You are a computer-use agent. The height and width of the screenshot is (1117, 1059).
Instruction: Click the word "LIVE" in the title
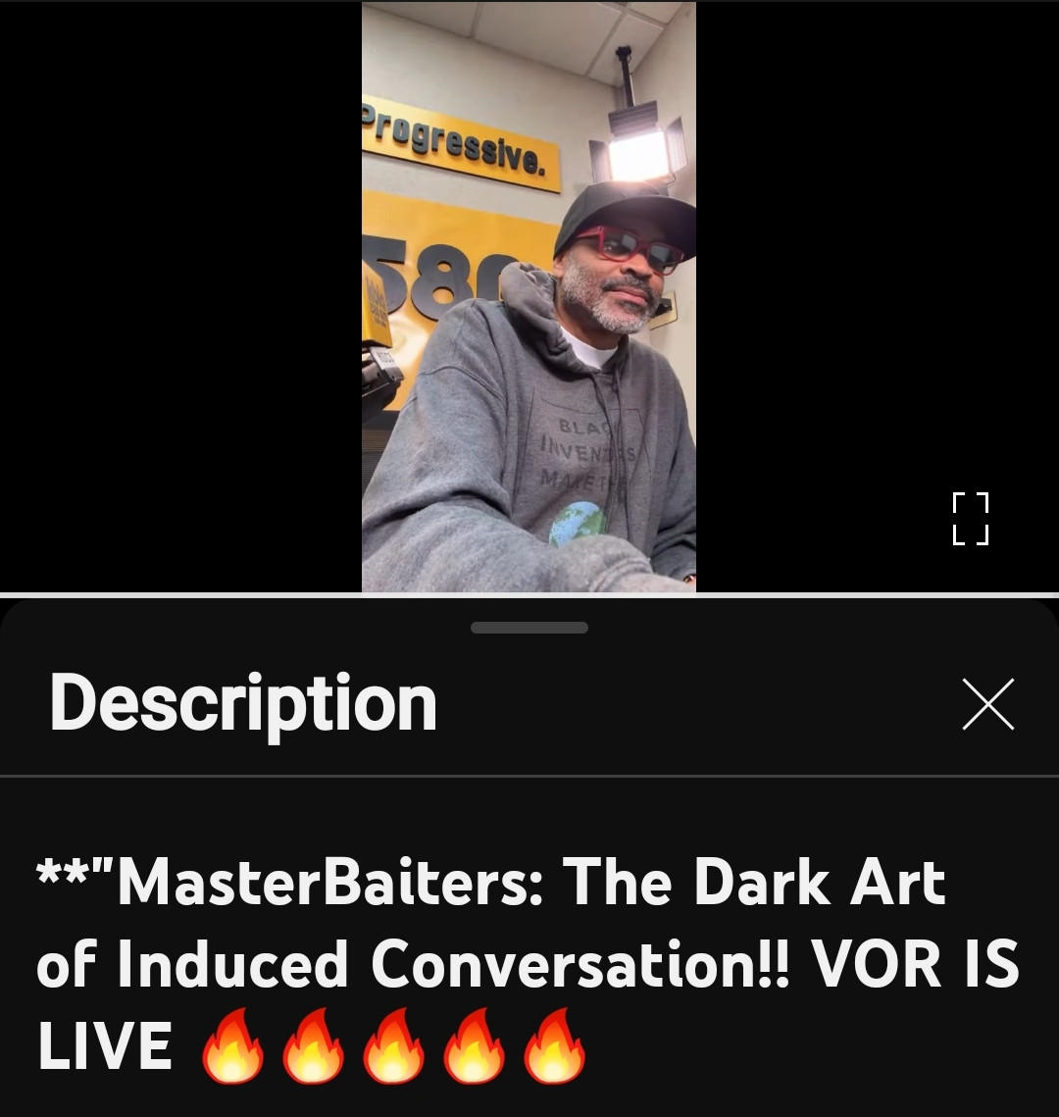click(105, 1046)
